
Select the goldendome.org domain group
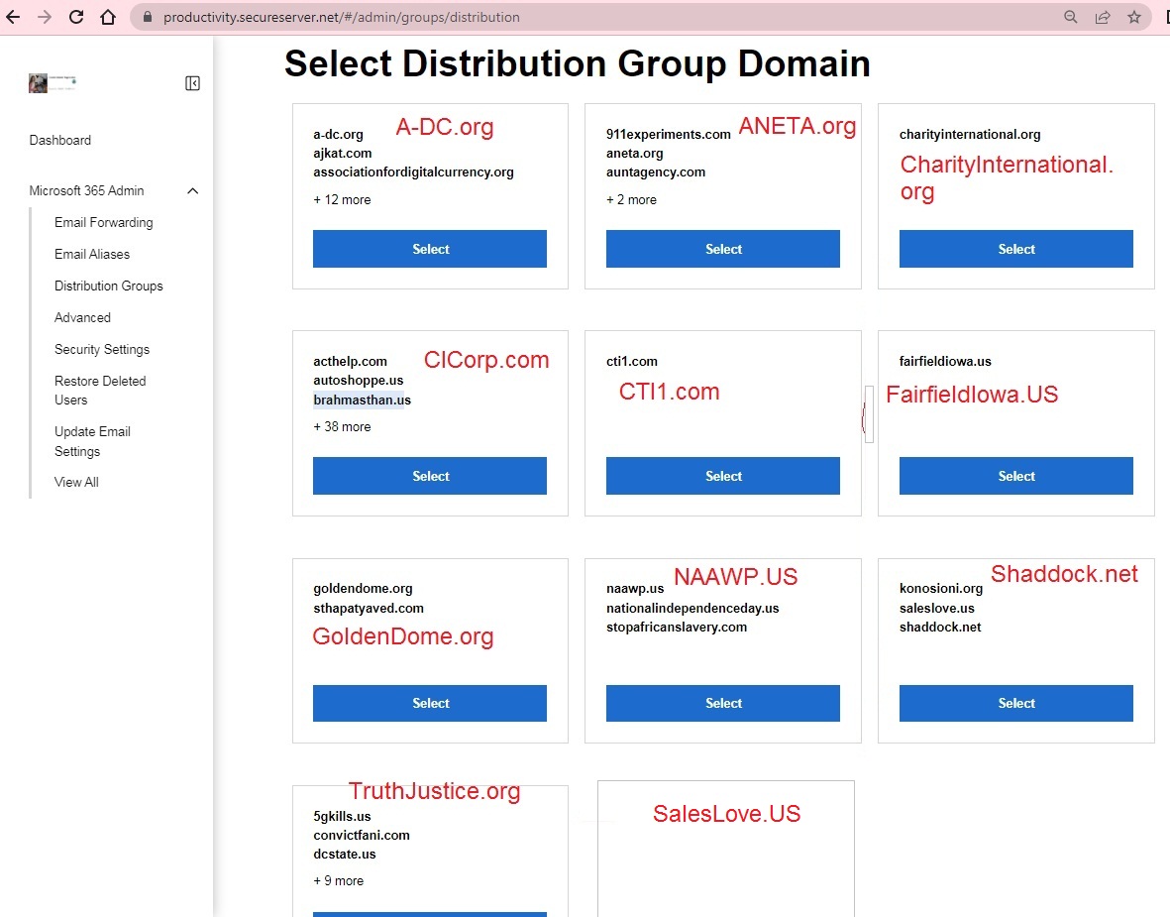tap(430, 703)
